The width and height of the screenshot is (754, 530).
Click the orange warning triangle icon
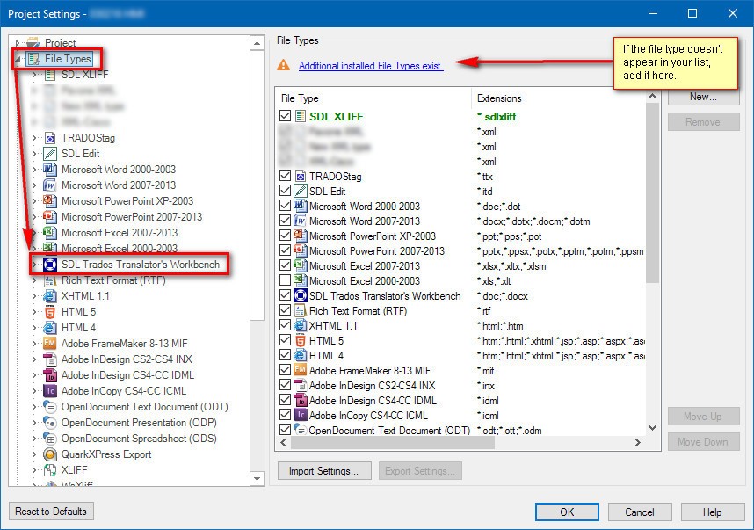pyautogui.click(x=284, y=65)
